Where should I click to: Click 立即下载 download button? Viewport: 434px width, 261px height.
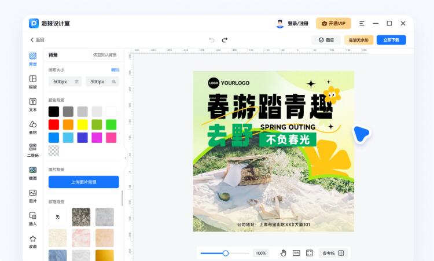[x=391, y=40]
